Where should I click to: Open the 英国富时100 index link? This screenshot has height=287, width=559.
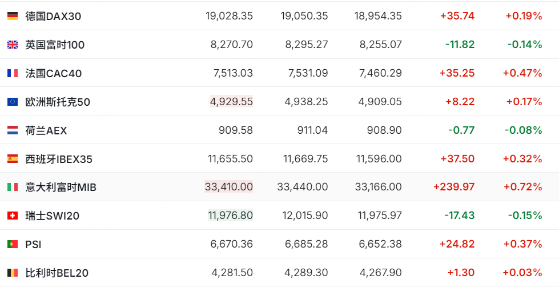point(55,45)
